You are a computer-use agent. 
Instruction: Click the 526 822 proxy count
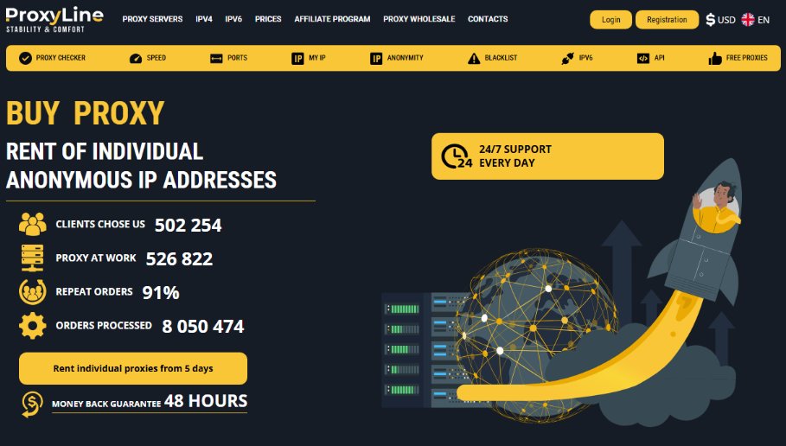pyautogui.click(x=180, y=259)
